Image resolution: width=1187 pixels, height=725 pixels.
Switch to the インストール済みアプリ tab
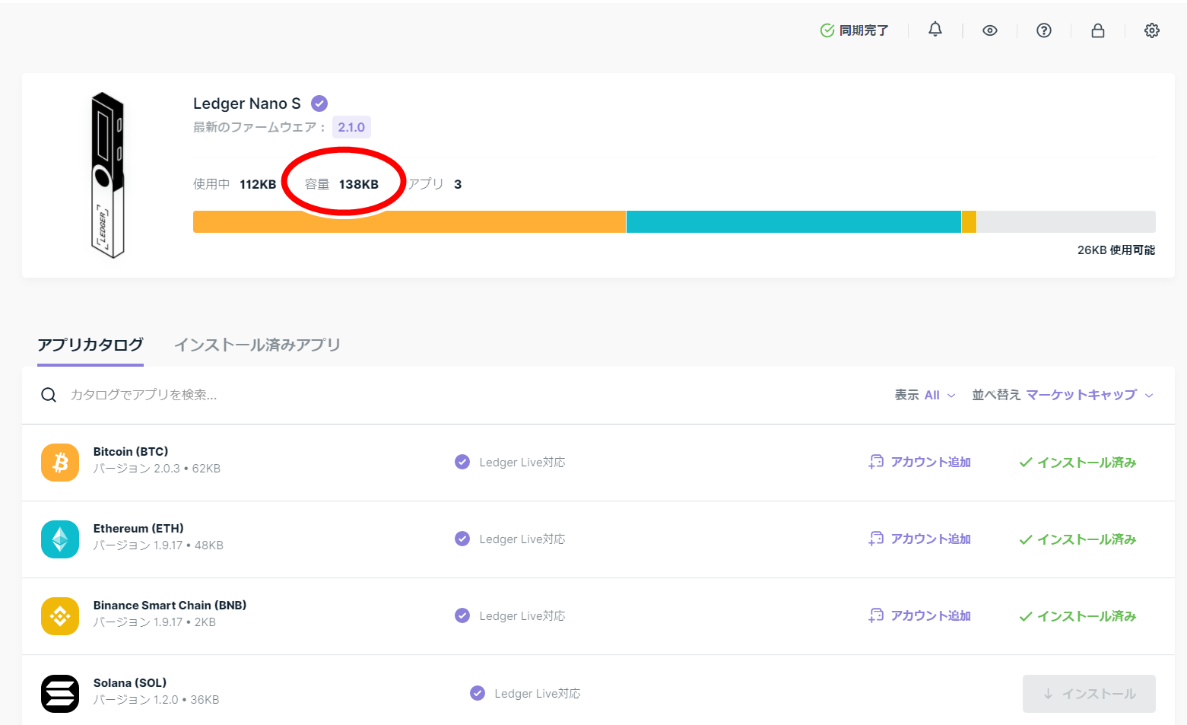(258, 345)
